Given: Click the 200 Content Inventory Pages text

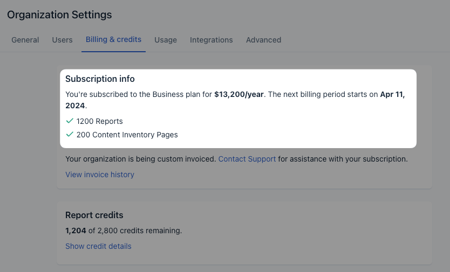Looking at the screenshot, I should [127, 135].
